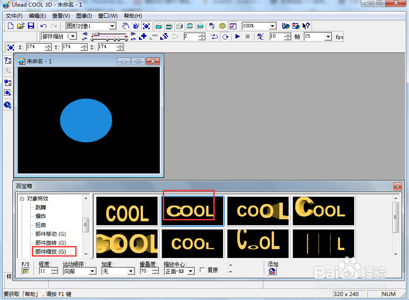Click the Z size value field

[x=108, y=47]
